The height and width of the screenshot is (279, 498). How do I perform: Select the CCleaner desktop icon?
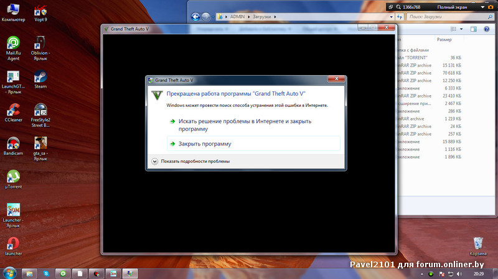pos(13,113)
